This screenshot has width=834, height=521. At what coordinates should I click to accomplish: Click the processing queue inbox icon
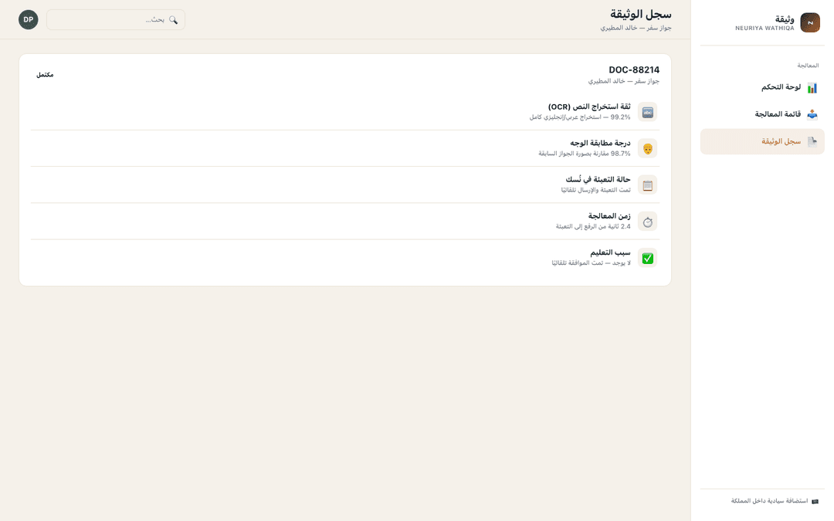[x=812, y=114]
